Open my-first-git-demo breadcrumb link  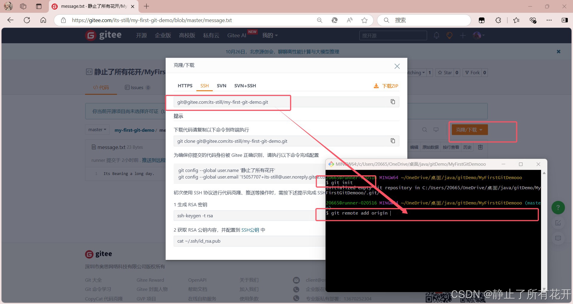[x=134, y=130]
